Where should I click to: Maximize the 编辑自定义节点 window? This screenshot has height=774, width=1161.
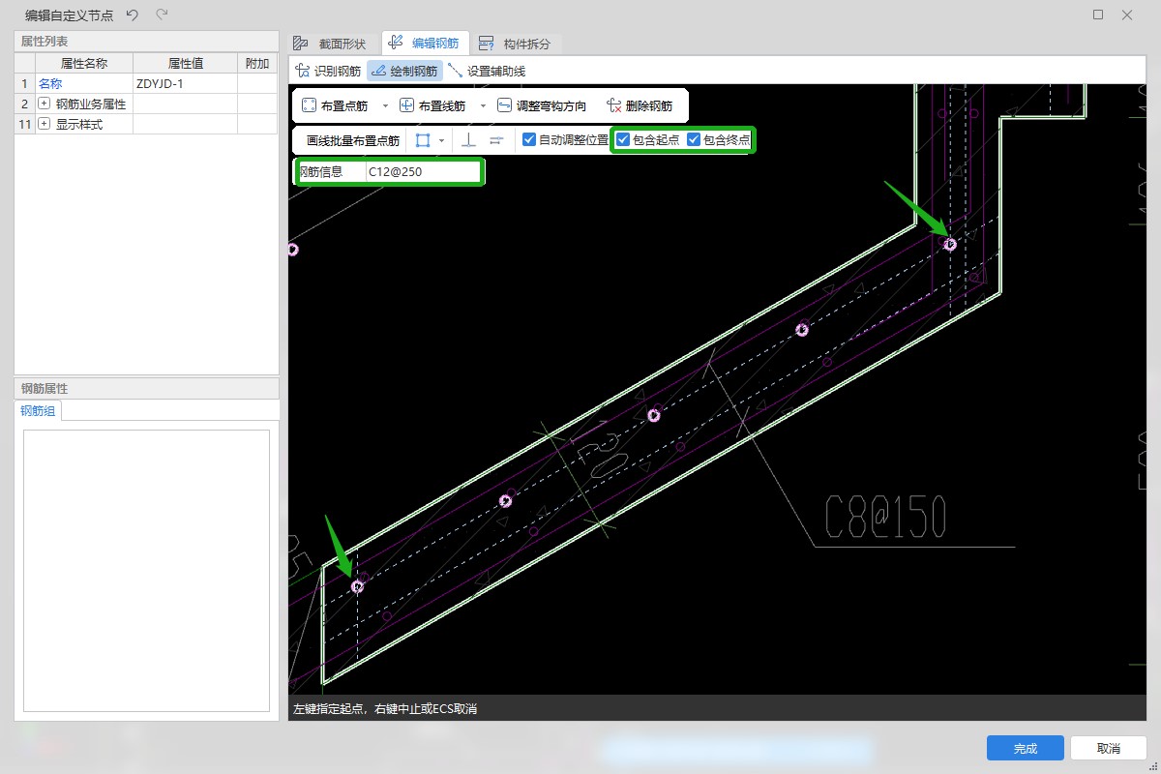tap(1098, 15)
